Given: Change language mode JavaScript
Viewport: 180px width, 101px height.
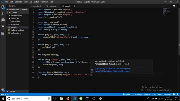Looking at the screenshot, I should [x=167, y=94].
